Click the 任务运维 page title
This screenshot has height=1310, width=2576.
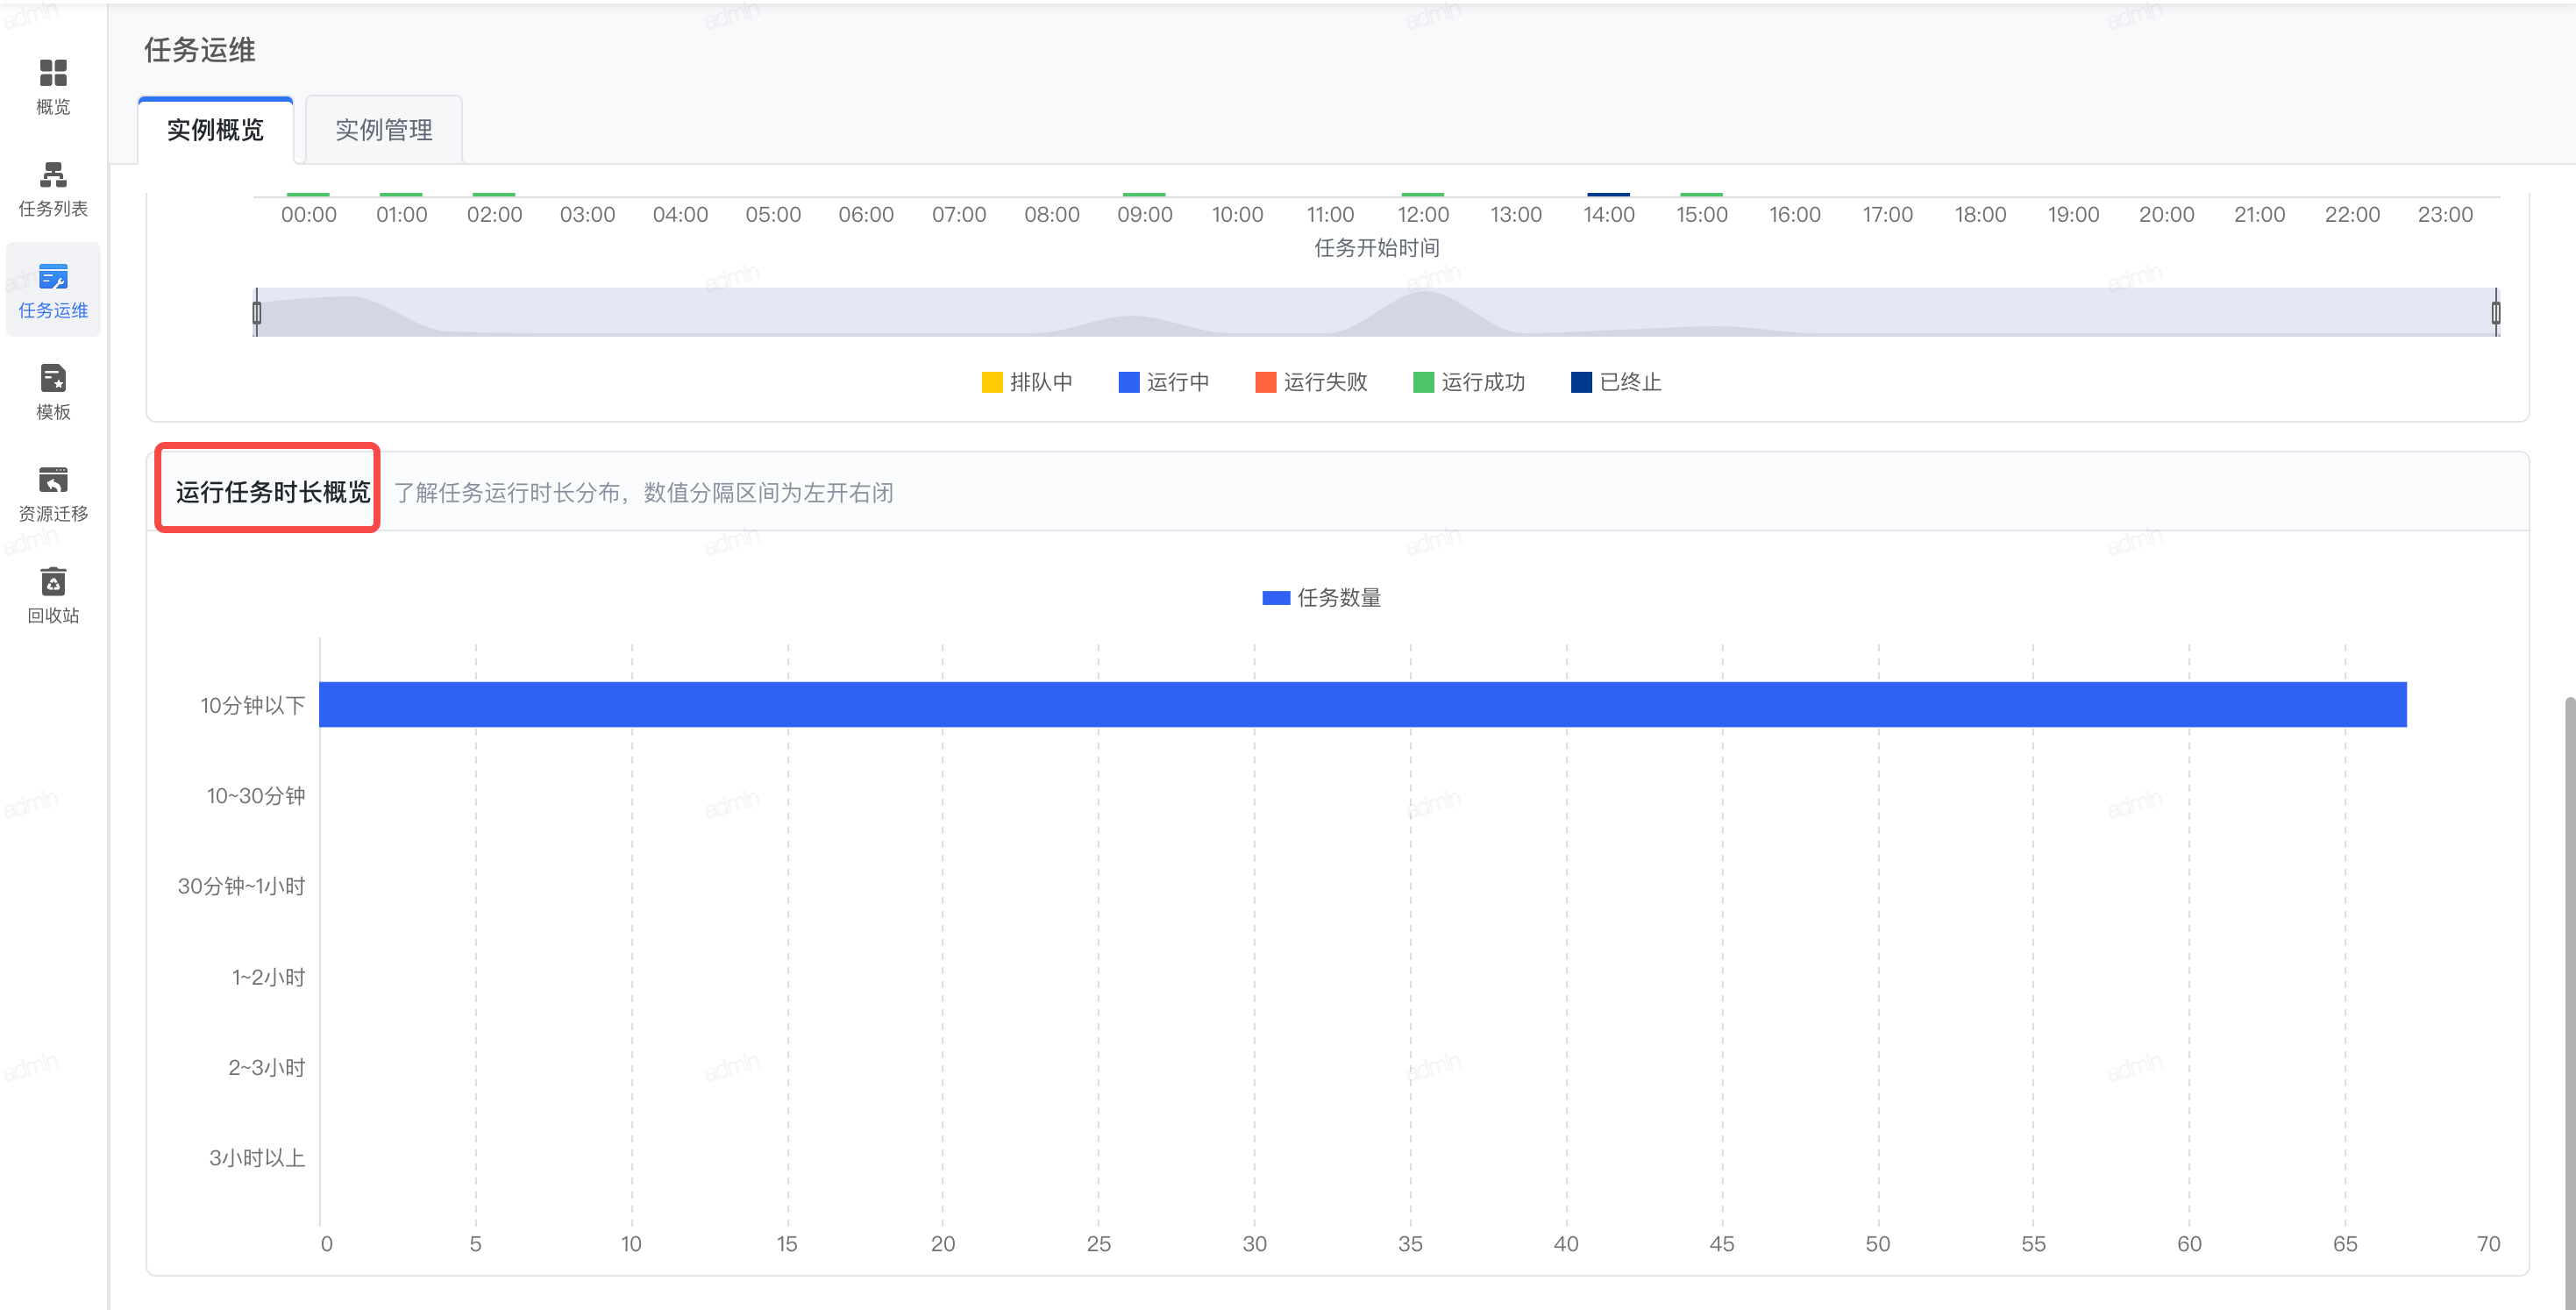(200, 50)
